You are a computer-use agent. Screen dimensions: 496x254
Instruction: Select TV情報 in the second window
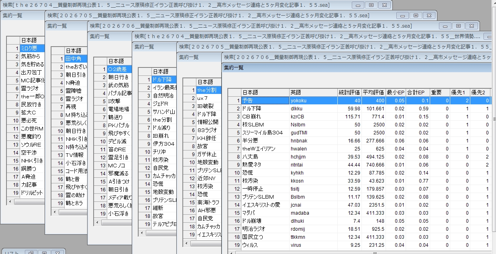tap(76, 155)
